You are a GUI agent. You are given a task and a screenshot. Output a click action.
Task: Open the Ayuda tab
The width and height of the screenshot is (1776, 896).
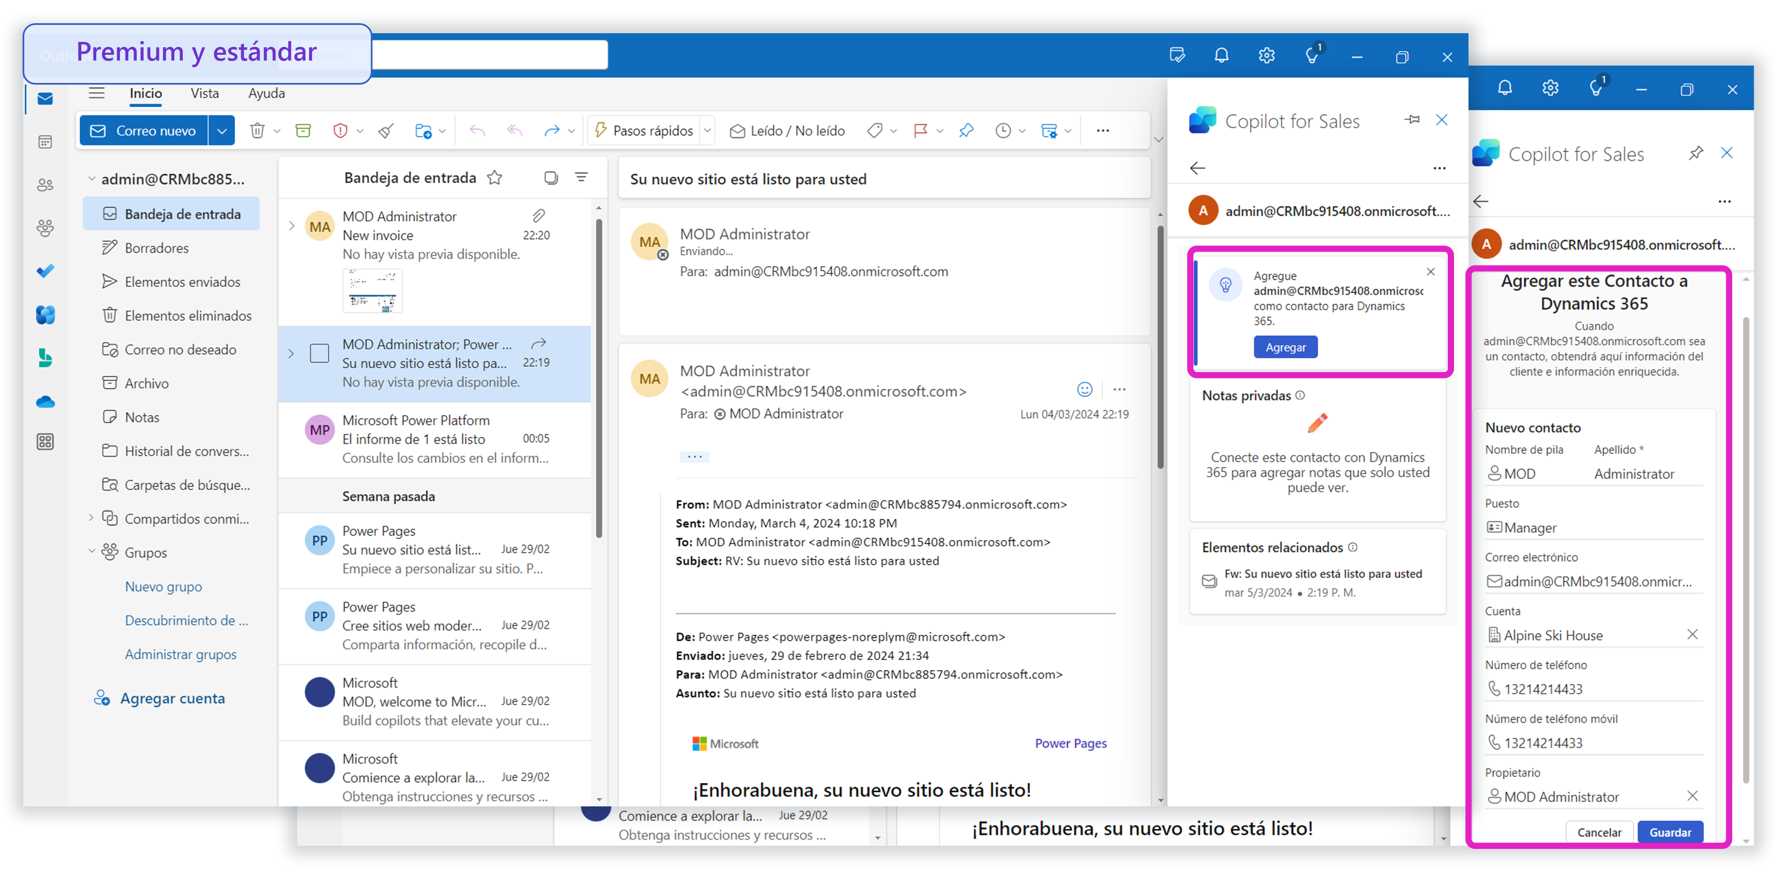click(266, 93)
